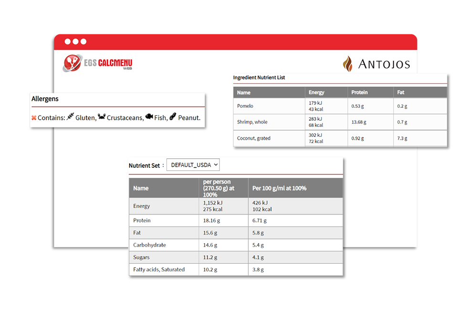Click the fish icon in Allergens
Screen dimensions: 476x311
[x=149, y=116]
